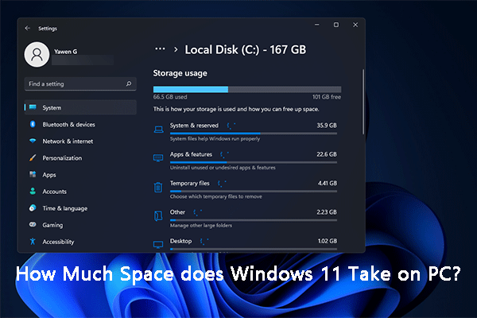Click the 35.9 GB size value
Screen dimensions: 477x318
327,126
